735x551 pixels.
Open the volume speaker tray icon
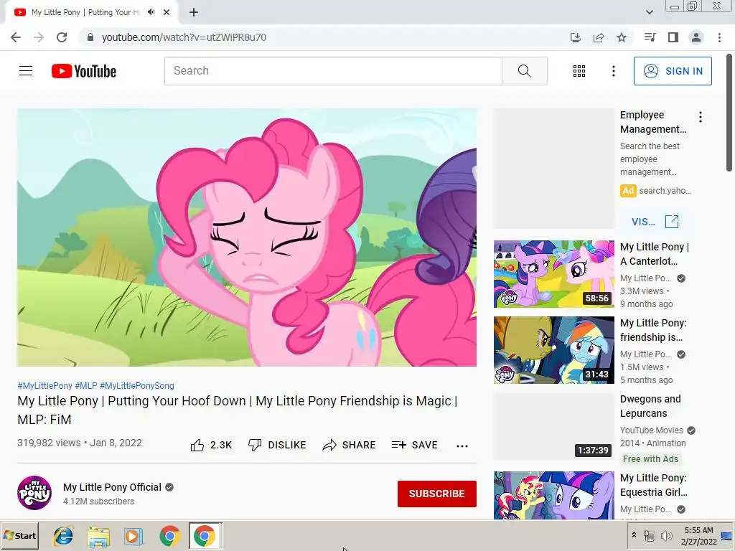[x=666, y=535]
